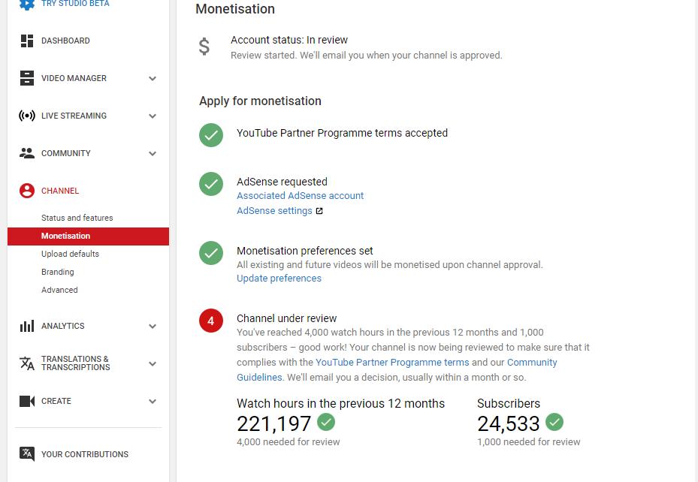Click the 'AdSense requested' text
698x482 pixels.
coord(282,182)
